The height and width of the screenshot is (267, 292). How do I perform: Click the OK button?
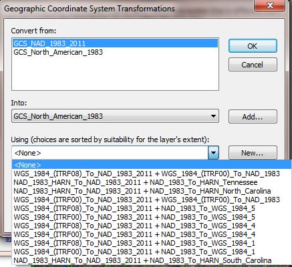[253, 46]
